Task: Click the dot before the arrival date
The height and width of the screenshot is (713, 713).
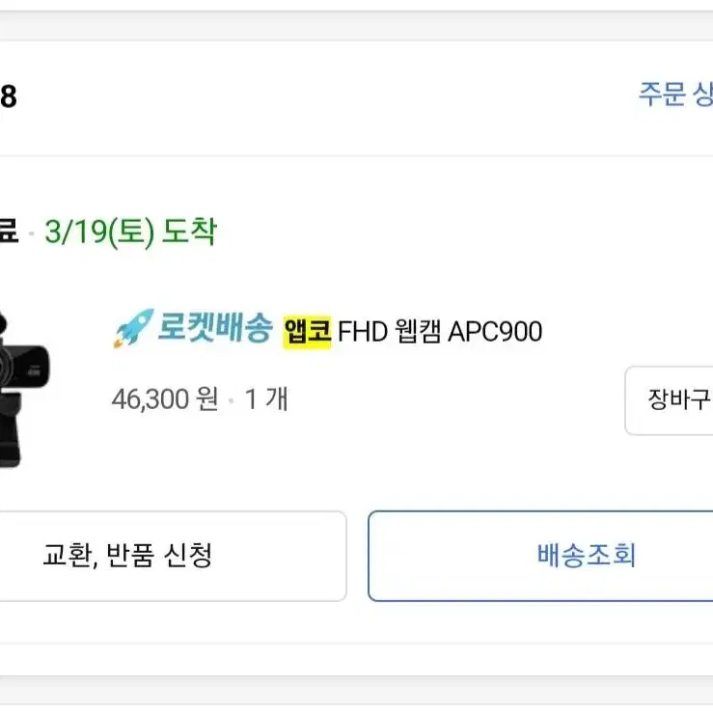Action: pos(32,233)
